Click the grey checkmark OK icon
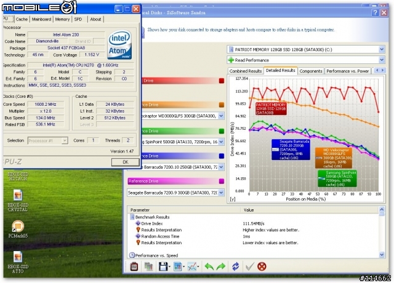 coord(249,266)
